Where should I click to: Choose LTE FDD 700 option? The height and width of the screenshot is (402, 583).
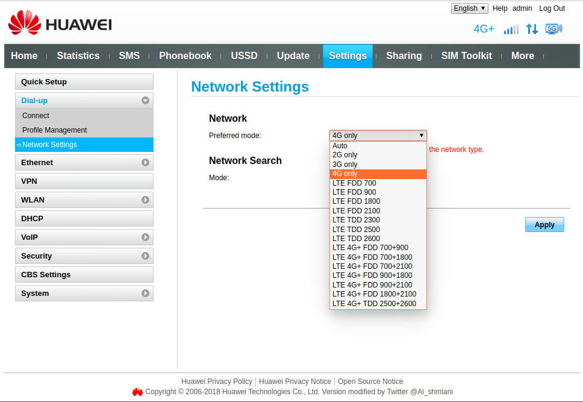point(378,183)
